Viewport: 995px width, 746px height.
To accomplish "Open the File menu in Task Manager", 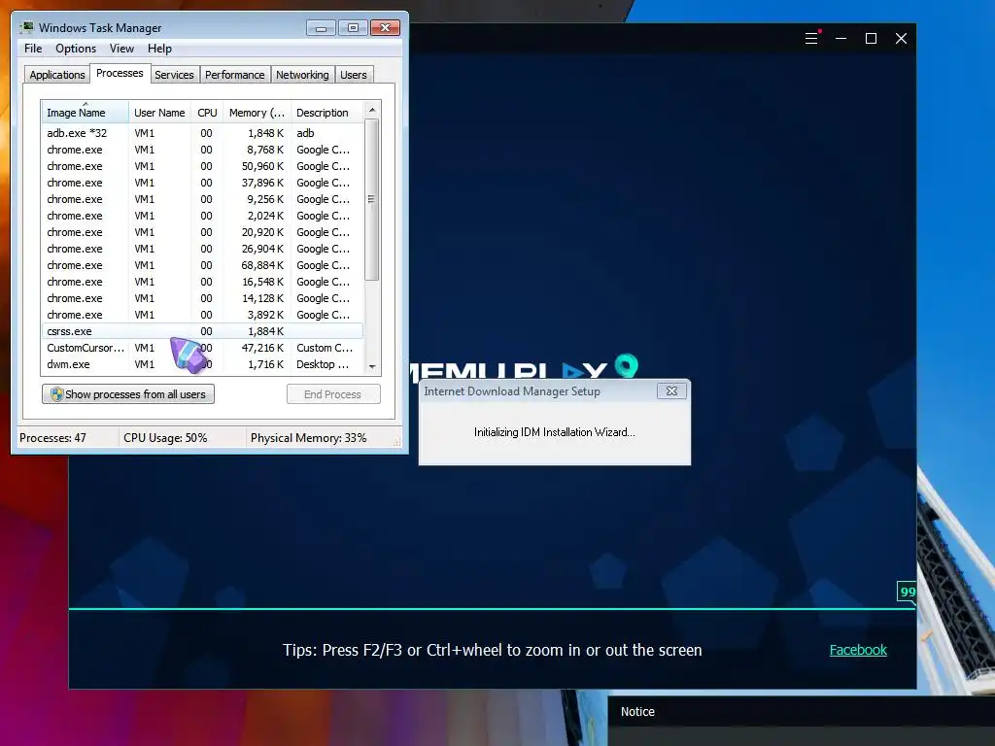I will (x=33, y=49).
